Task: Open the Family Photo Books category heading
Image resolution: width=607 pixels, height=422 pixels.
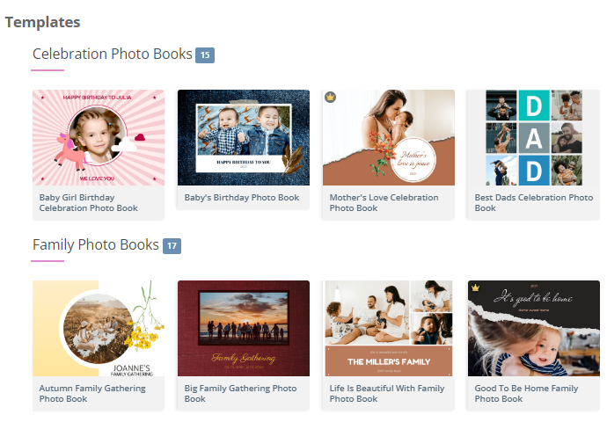Action: pyautogui.click(x=95, y=245)
